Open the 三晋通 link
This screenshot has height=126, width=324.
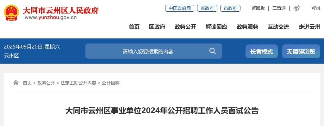click(279, 8)
